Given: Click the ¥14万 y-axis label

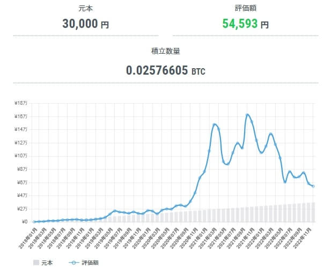Looking at the screenshot, I should tap(21, 129).
